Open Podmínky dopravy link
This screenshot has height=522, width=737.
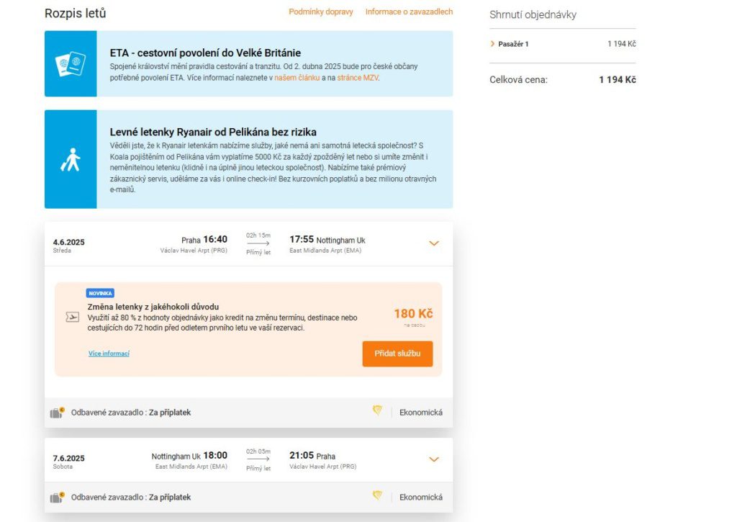pos(320,12)
